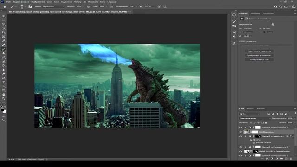Toggle airbrush-style build-up in the options bar
The image size is (297, 167).
point(111,6)
